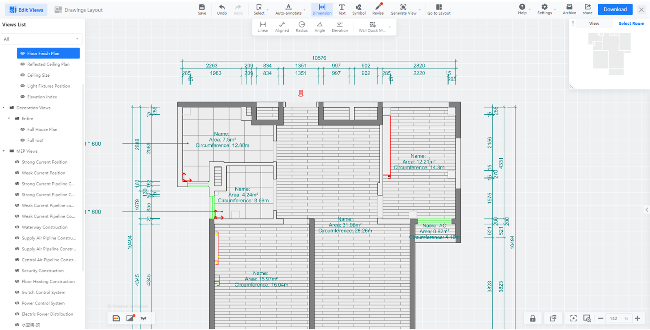This screenshot has width=650, height=330.
Task: Toggle visibility of Ceiling Size view
Action: point(23,75)
